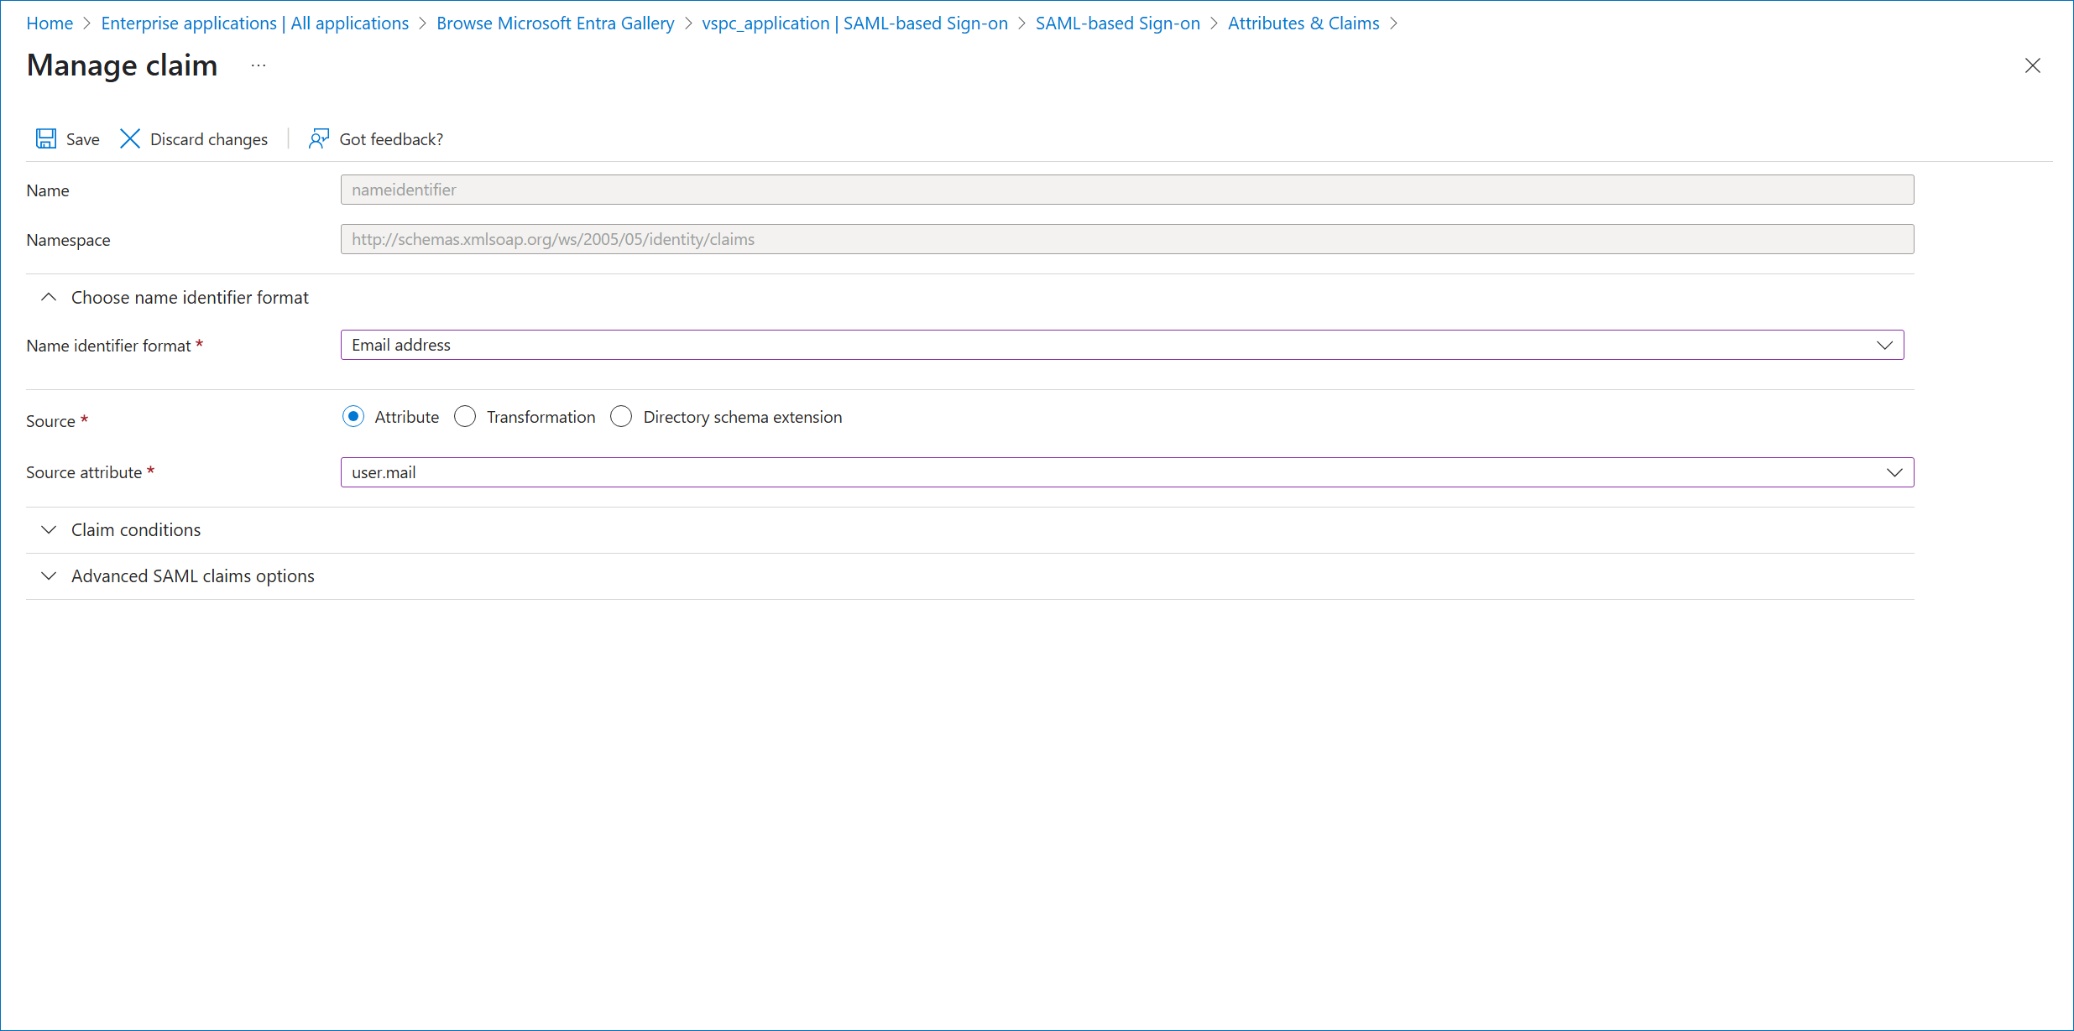This screenshot has width=2074, height=1031.
Task: Select the Attribute source radio button
Action: 353,416
